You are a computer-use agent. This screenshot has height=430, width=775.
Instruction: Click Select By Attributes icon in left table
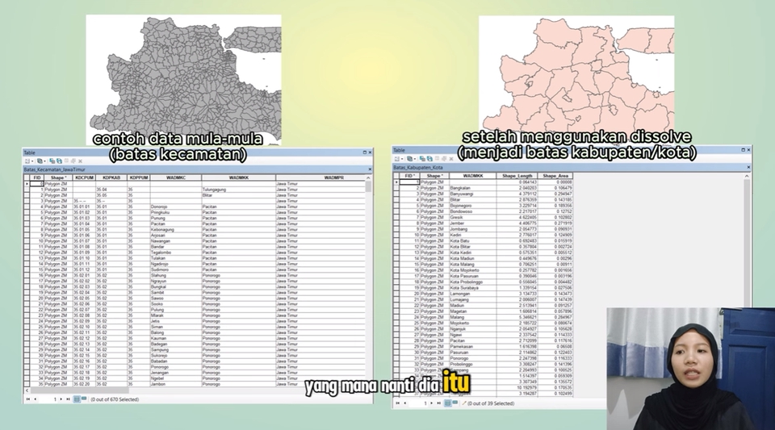pos(52,161)
